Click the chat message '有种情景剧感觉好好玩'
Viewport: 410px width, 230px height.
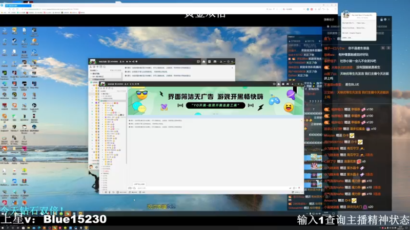click(x=353, y=55)
